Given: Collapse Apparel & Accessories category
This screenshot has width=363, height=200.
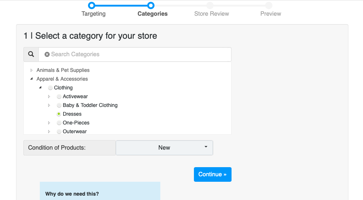Looking at the screenshot, I should 31,79.
